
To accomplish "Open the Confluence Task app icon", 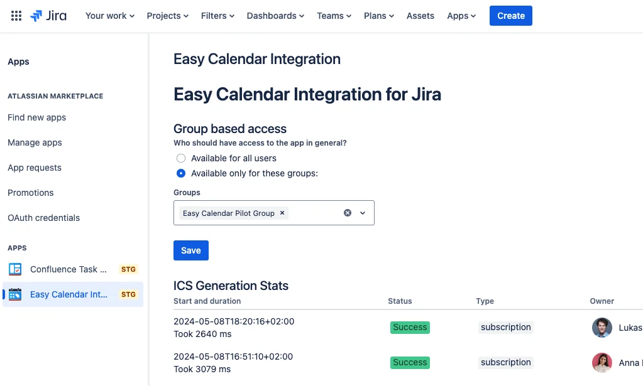I will coord(15,269).
